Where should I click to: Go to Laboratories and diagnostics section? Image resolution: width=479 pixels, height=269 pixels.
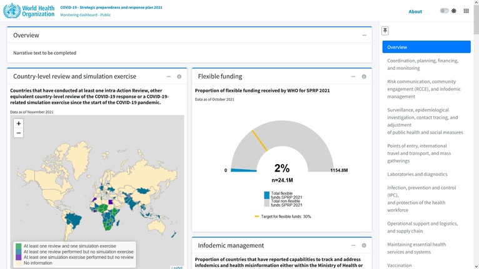coord(426,174)
